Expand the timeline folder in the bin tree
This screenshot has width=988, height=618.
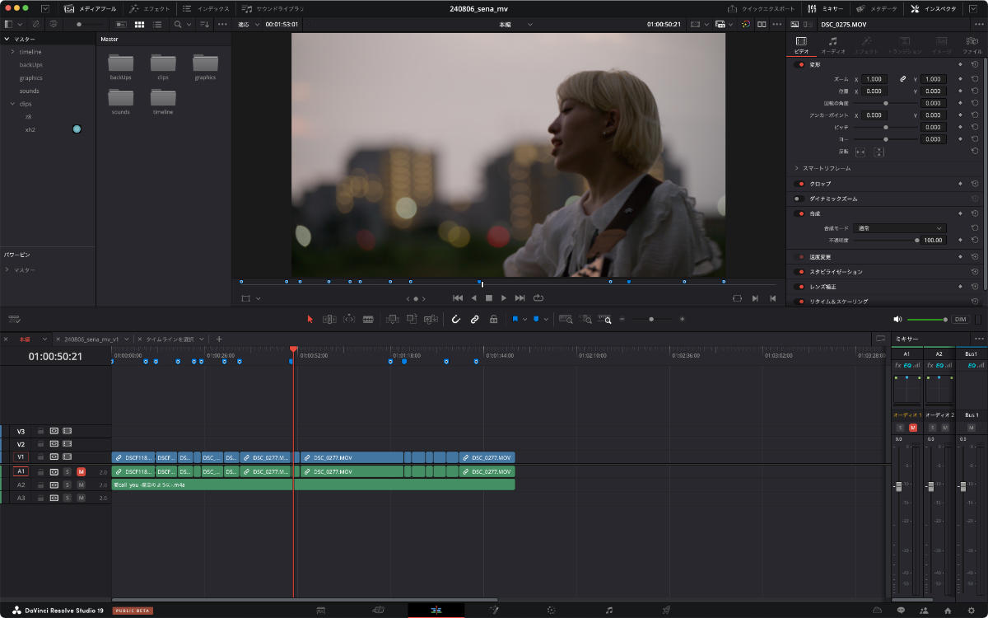coord(13,52)
